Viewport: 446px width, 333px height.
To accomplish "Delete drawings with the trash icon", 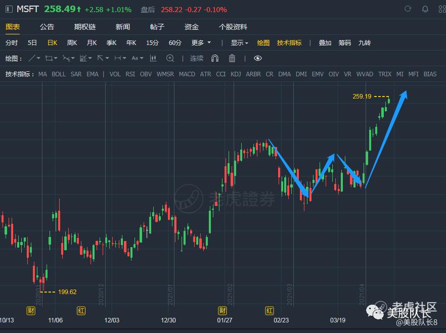I will (232, 58).
